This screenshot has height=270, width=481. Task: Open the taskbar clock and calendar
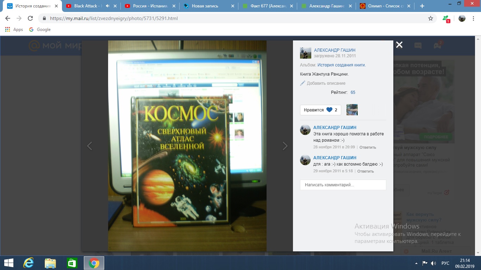point(465,263)
